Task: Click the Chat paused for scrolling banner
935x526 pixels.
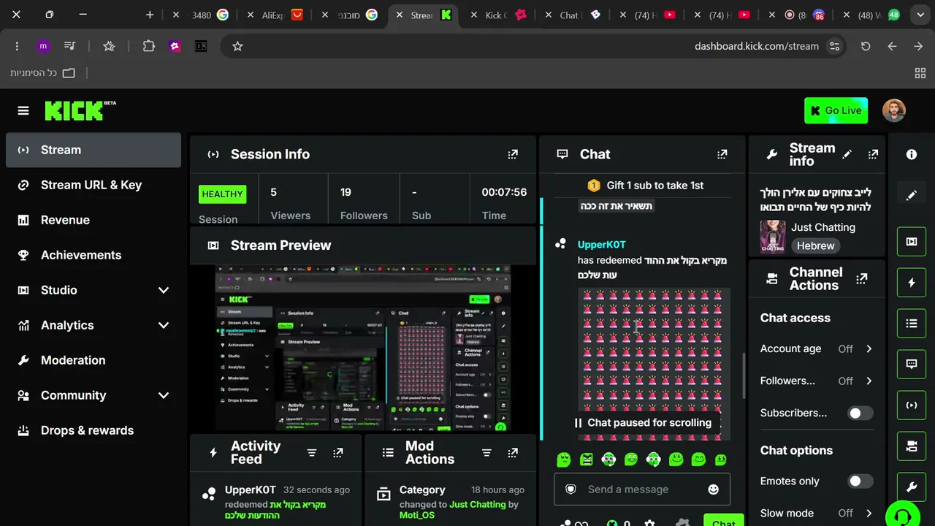Action: point(642,422)
